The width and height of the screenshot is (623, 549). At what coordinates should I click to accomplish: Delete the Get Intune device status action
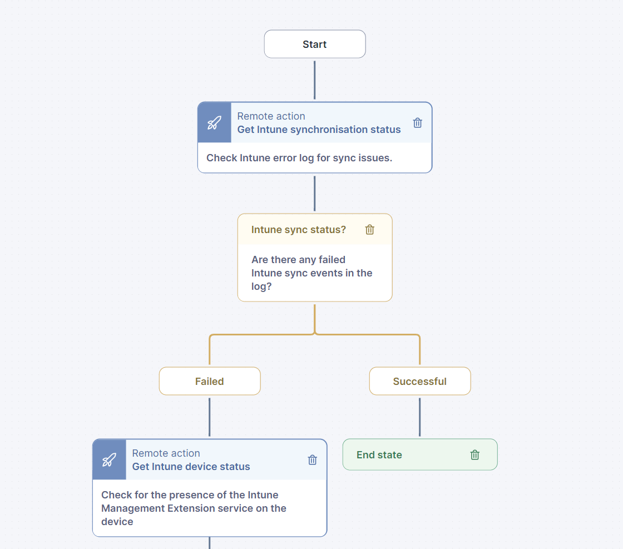coord(313,460)
